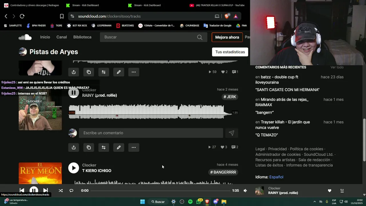Click the Windows Start button
The image size is (366, 206).
[142, 202]
